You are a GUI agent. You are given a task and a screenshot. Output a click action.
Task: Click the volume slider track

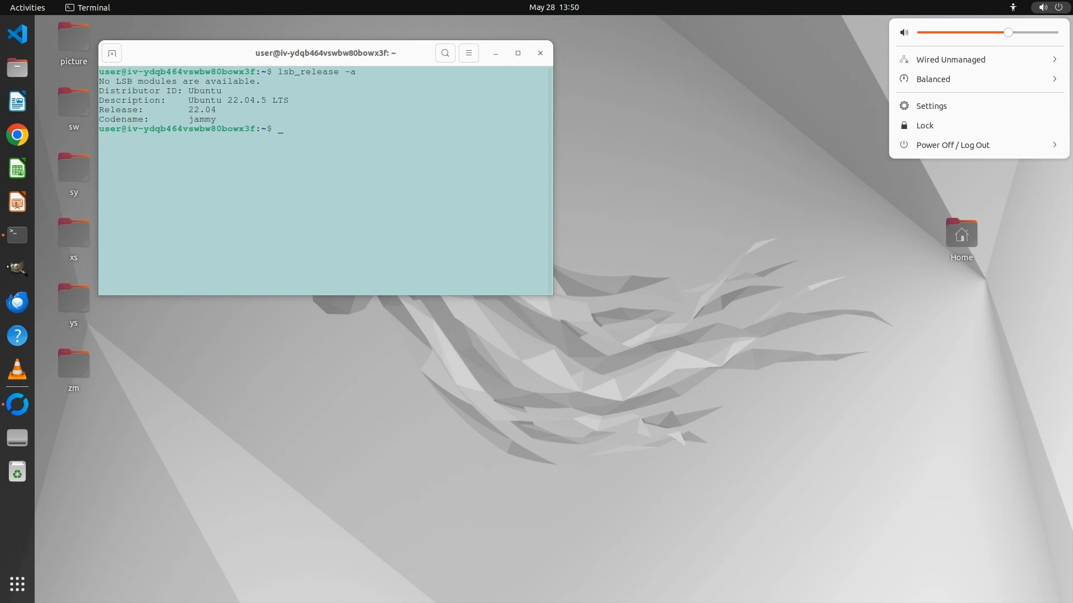click(x=961, y=32)
